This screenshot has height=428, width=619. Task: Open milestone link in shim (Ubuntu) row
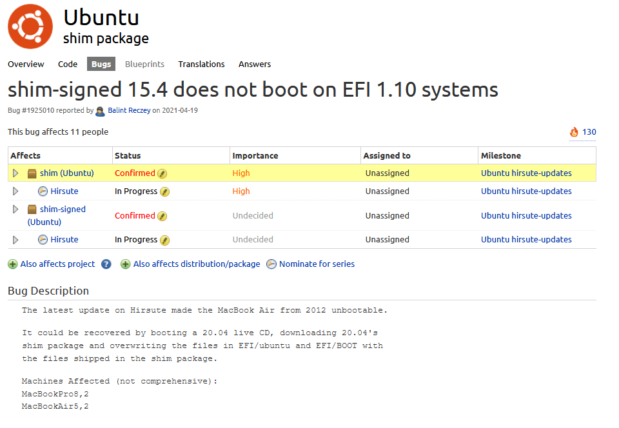click(526, 173)
